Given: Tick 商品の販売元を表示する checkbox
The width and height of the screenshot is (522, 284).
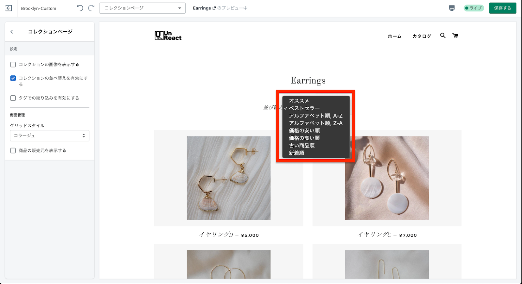Looking at the screenshot, I should click(13, 150).
